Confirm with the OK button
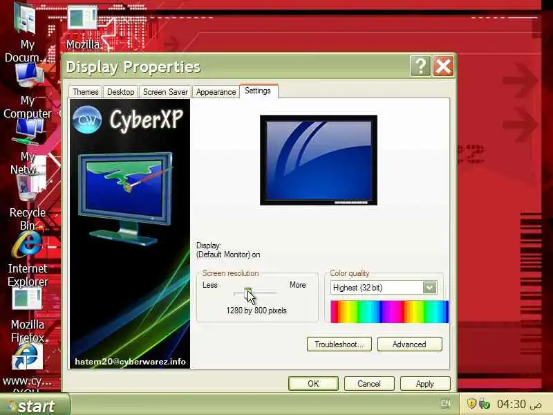The width and height of the screenshot is (553, 415). pos(313,384)
